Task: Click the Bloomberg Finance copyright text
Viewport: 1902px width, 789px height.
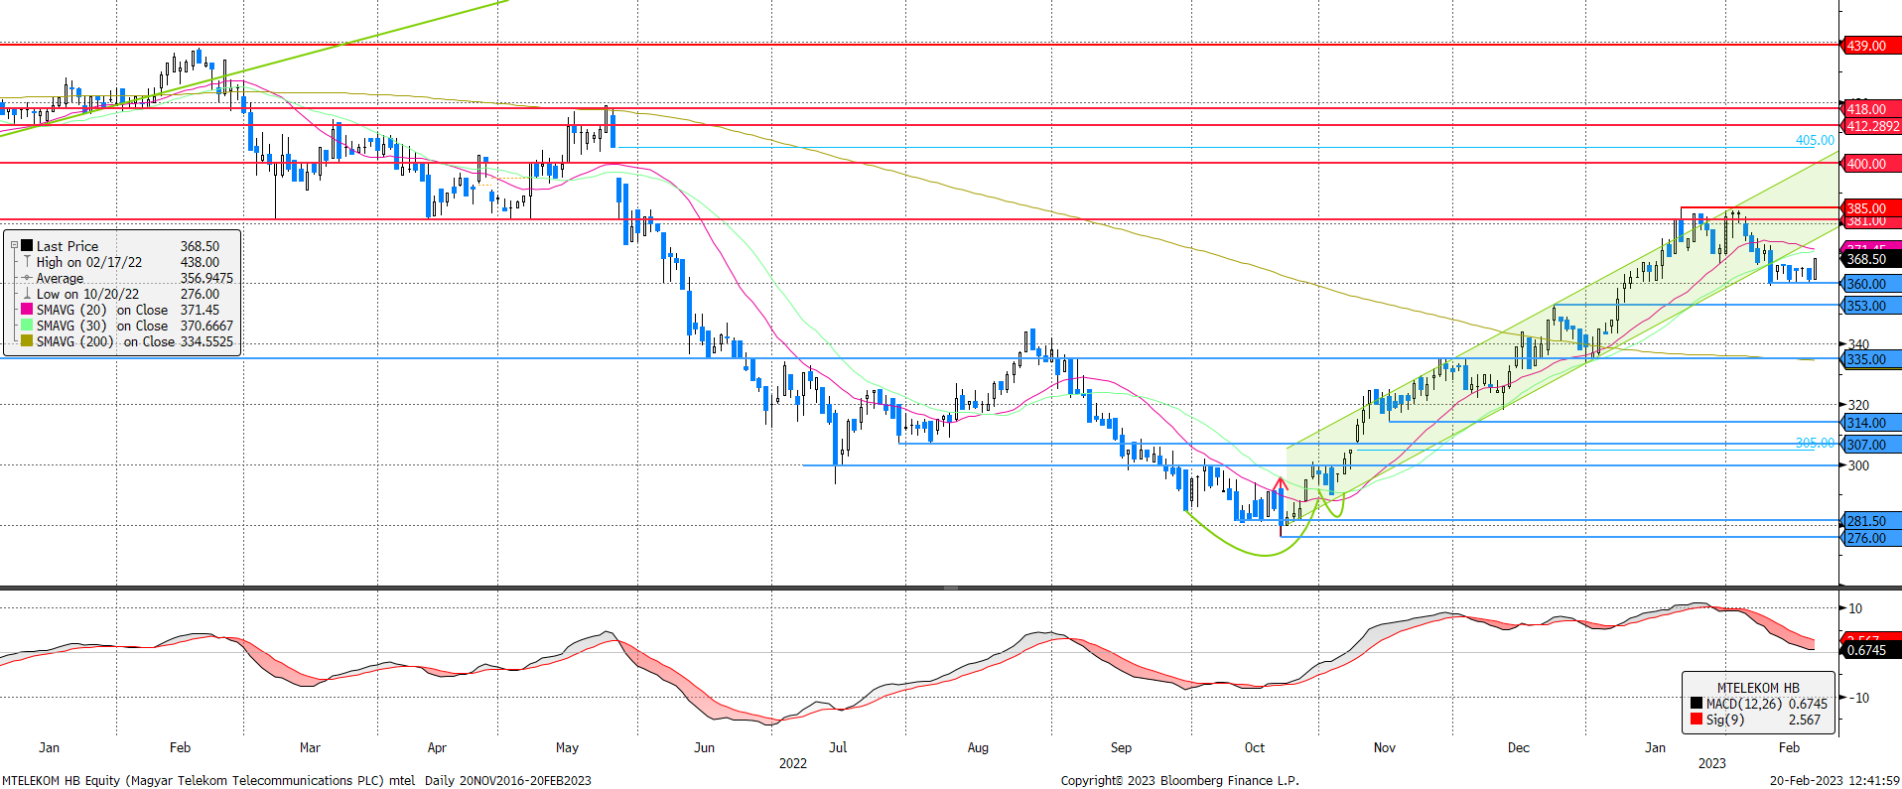Action: [x=1179, y=781]
